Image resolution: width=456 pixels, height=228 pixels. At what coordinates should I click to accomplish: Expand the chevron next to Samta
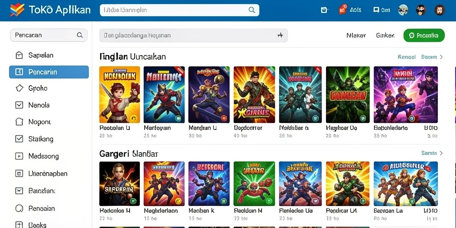point(441,153)
